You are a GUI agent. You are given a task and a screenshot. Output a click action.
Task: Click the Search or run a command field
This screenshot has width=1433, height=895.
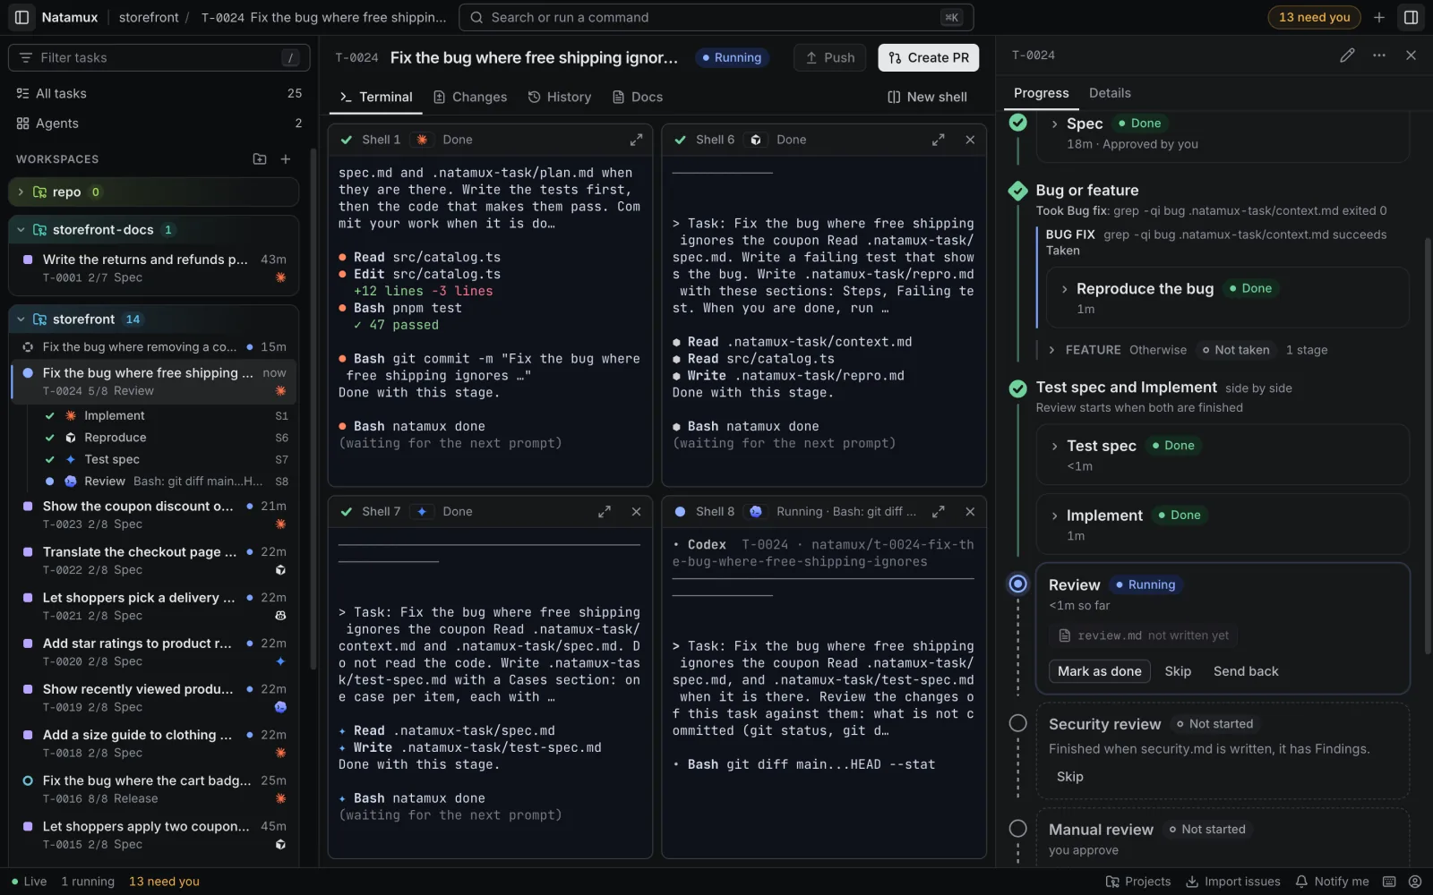[x=716, y=17]
